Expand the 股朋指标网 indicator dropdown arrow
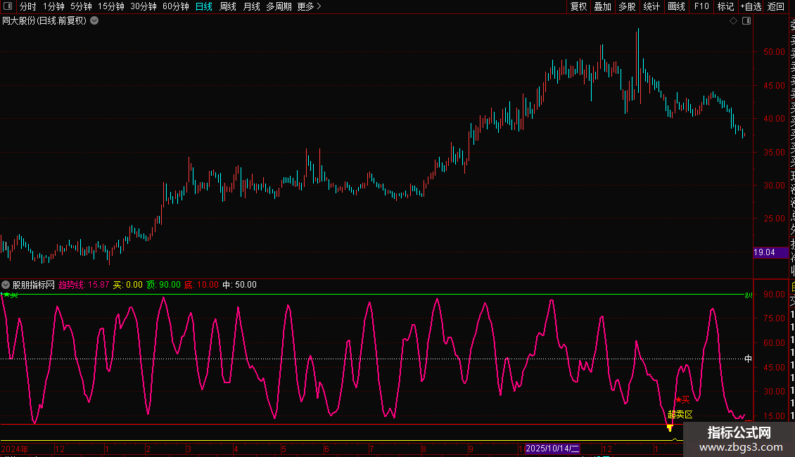This screenshot has height=457, width=795. (6, 285)
